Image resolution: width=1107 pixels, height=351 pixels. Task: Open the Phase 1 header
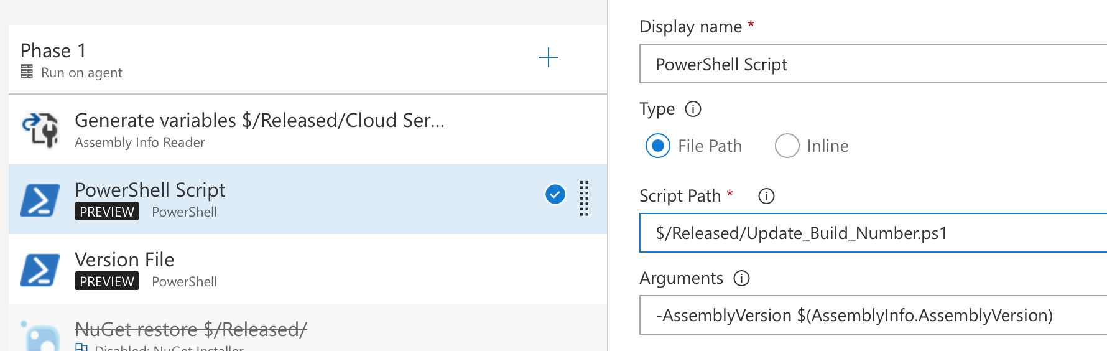[53, 51]
